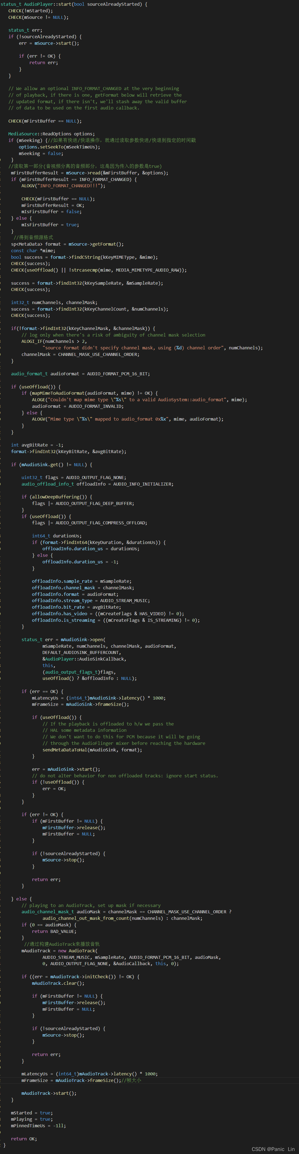The width and height of the screenshot is (299, 1154).
Task: Select the mFrameSize = mAudioSink->frameSize(); line
Action: 80,705
